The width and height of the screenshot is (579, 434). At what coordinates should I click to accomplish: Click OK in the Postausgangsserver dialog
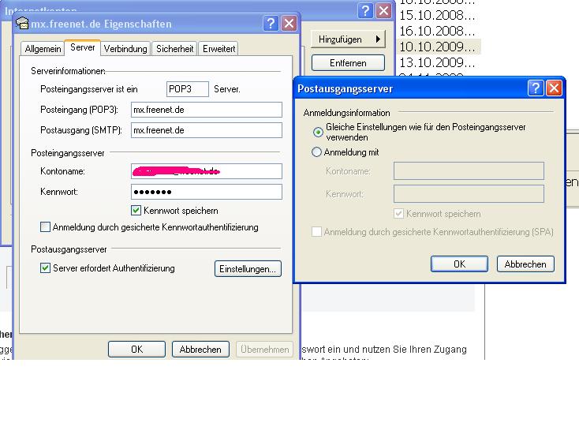click(459, 264)
